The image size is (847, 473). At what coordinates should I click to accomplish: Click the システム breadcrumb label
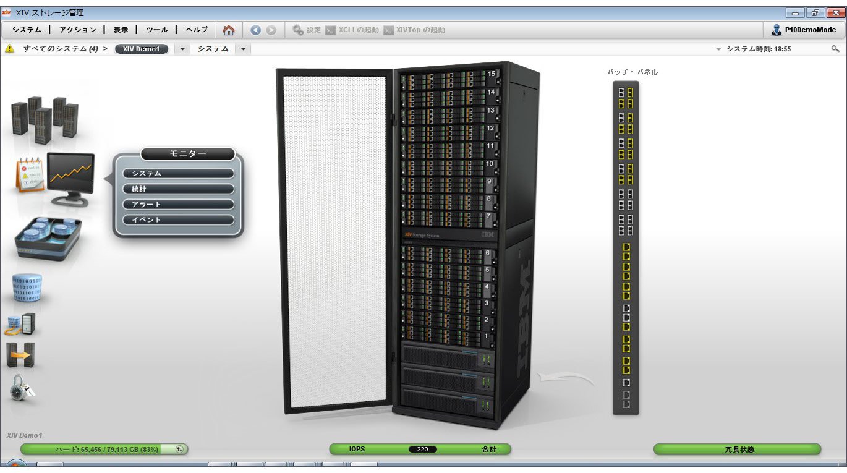click(213, 49)
